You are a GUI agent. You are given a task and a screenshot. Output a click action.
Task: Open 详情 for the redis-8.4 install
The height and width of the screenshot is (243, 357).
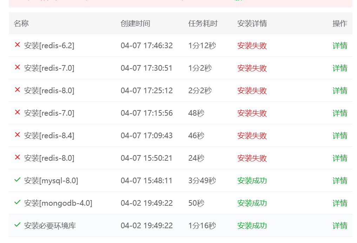340,135
